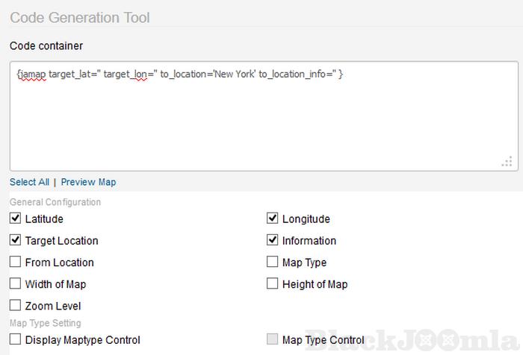Enable the From Location checkbox
The image size is (523, 355).
(x=16, y=262)
